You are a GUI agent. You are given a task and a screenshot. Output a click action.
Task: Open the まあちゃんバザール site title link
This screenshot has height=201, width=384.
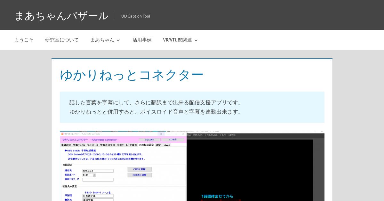61,16
